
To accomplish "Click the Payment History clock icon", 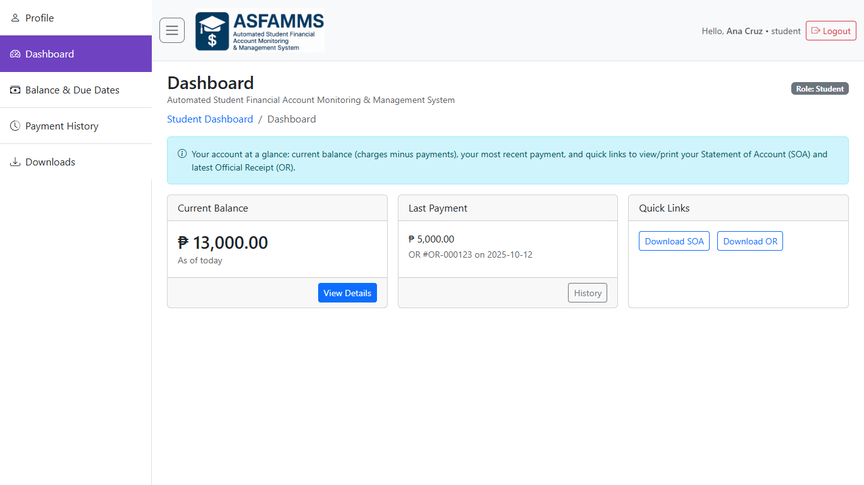I will pyautogui.click(x=15, y=126).
